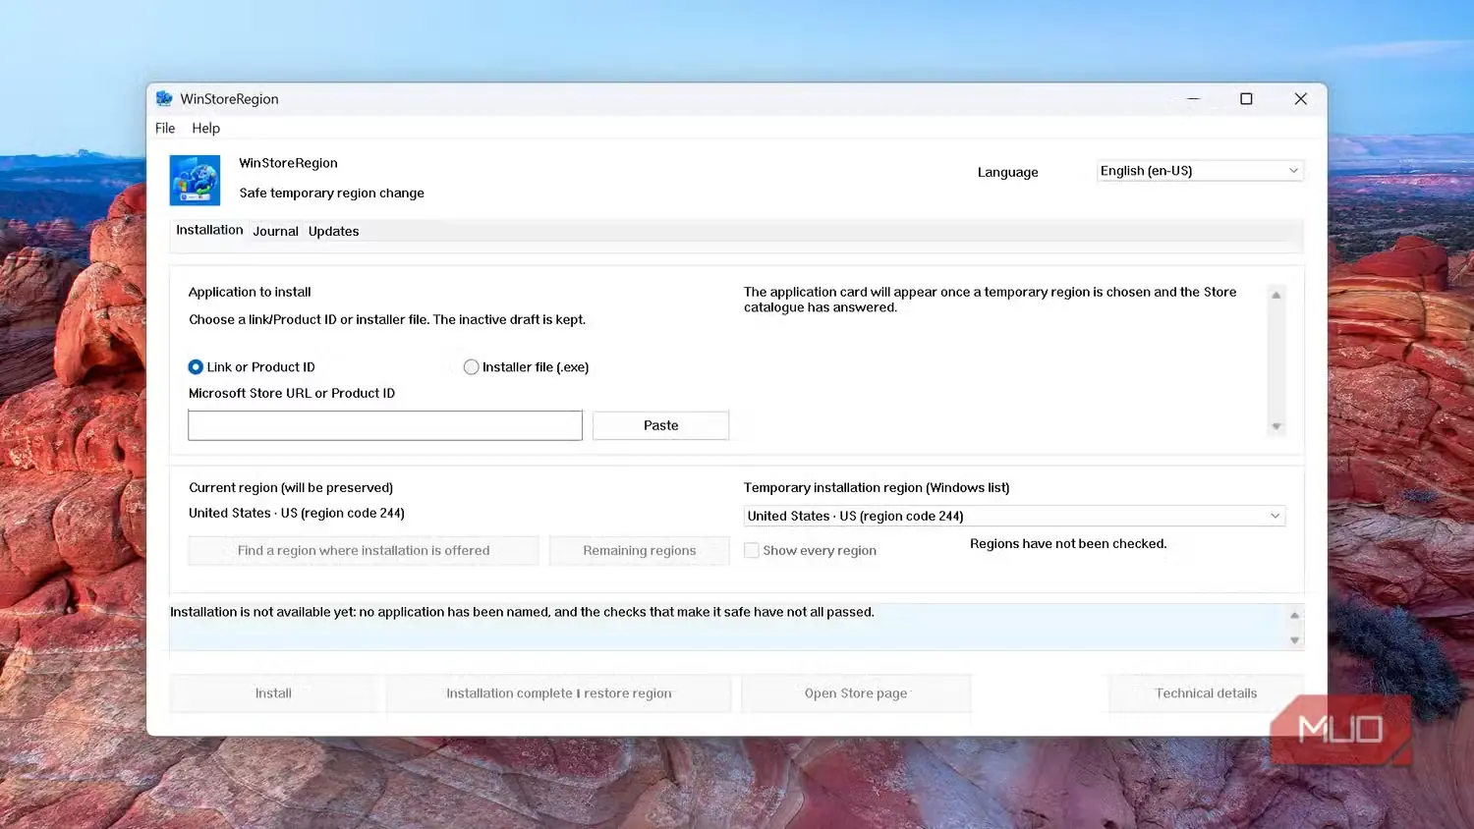The height and width of the screenshot is (829, 1474).
Task: Open the Language dropdown
Action: pos(1200,171)
